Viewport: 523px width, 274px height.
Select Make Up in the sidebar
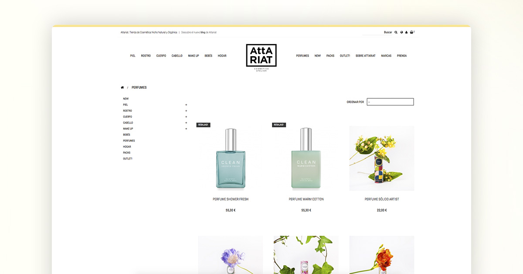click(128, 129)
